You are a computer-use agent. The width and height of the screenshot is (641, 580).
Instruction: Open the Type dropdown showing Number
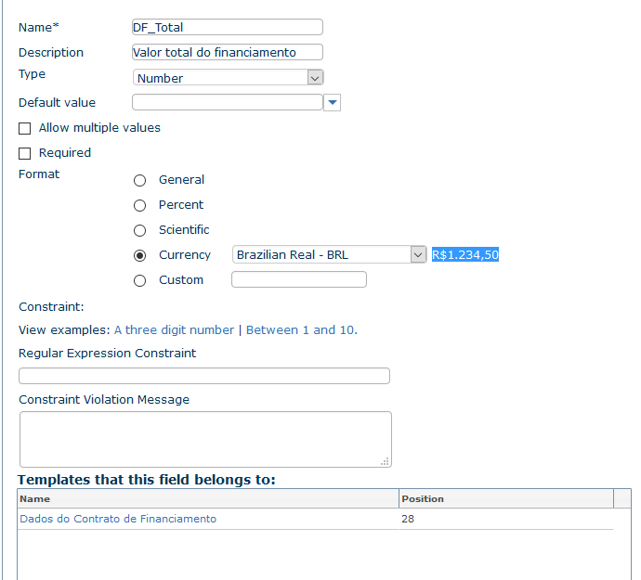(x=229, y=78)
